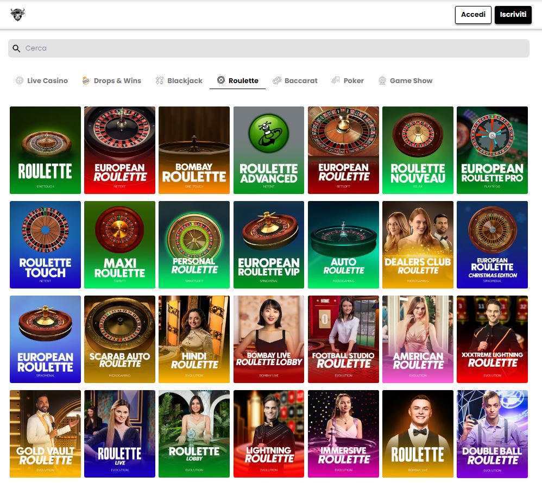Open the American Roulette tile
This screenshot has width=542, height=483.
click(418, 339)
